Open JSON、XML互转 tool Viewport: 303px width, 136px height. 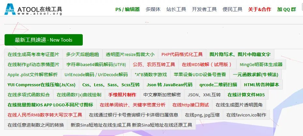click(204, 95)
